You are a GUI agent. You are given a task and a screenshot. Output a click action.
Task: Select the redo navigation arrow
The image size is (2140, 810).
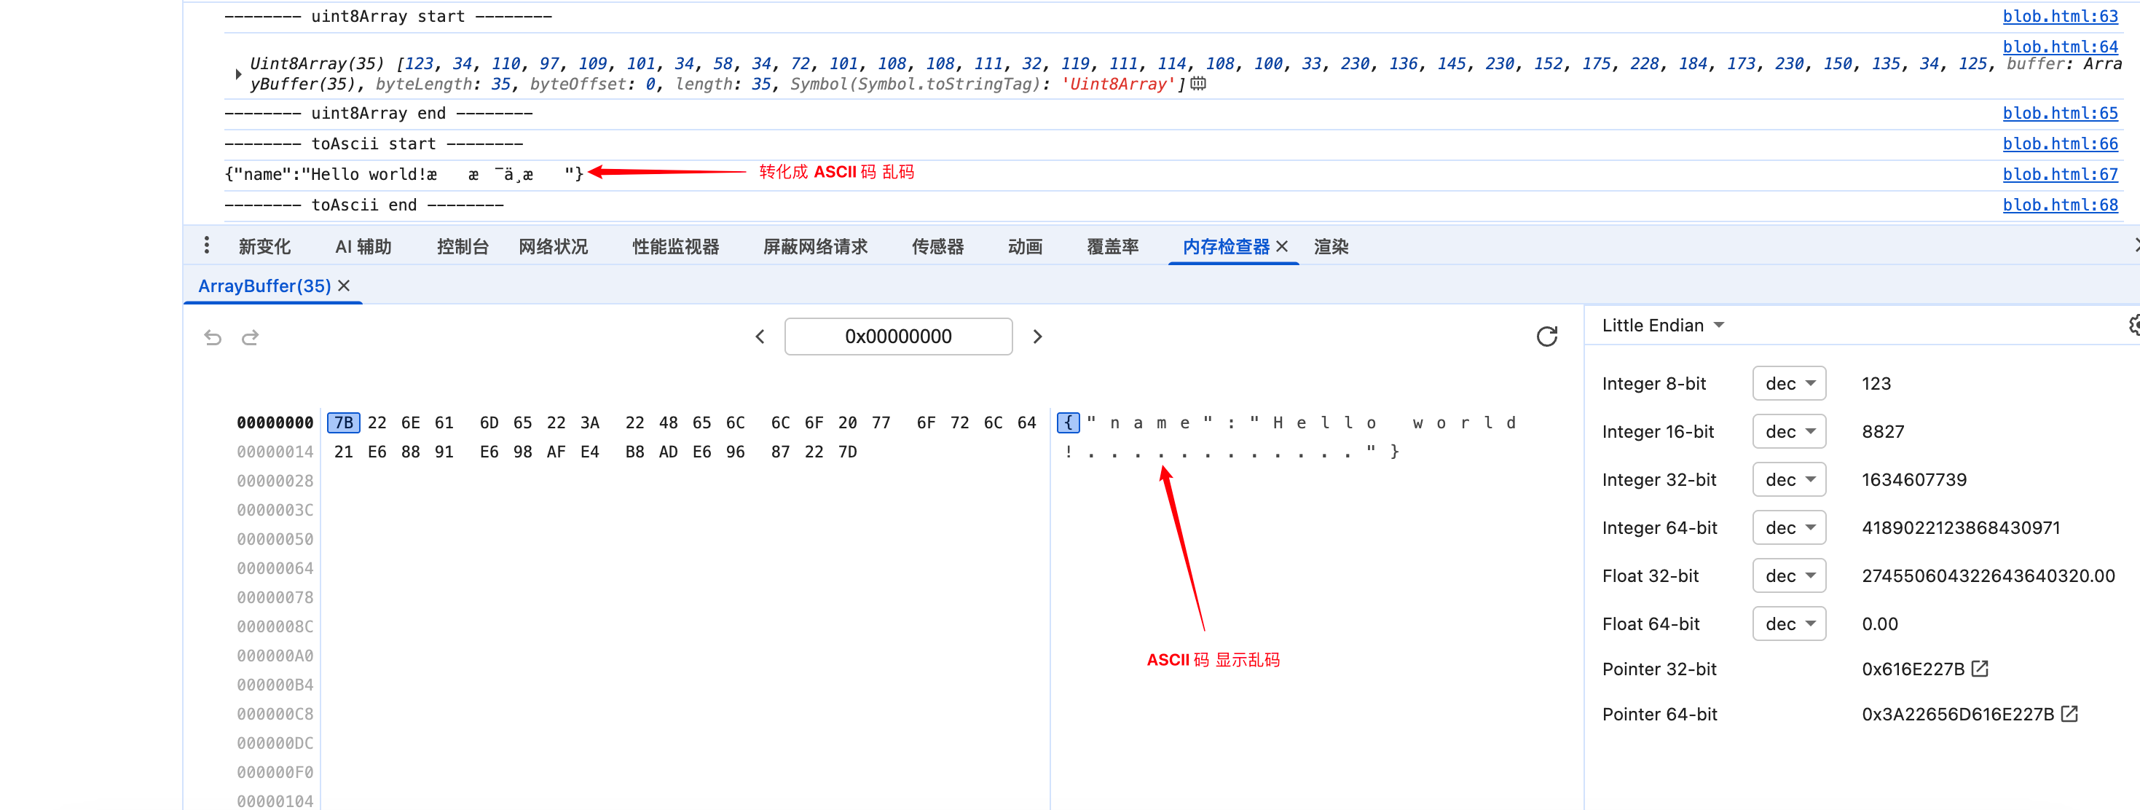(249, 337)
